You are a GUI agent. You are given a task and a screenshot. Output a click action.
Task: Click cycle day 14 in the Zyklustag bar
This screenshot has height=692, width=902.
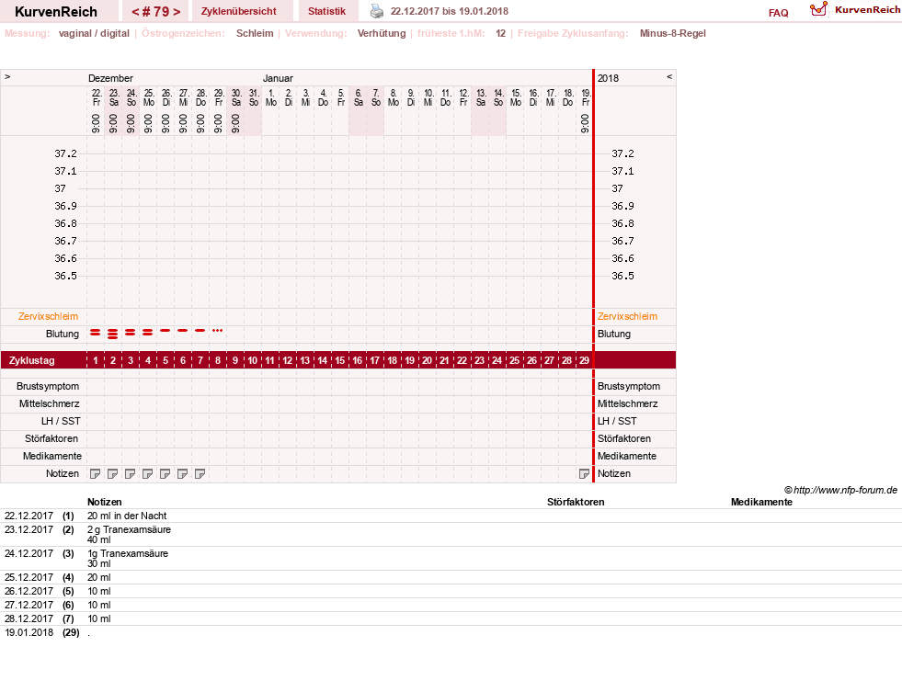(x=322, y=361)
